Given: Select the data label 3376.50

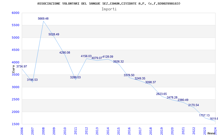Looking at the screenshot, I should [129, 75].
